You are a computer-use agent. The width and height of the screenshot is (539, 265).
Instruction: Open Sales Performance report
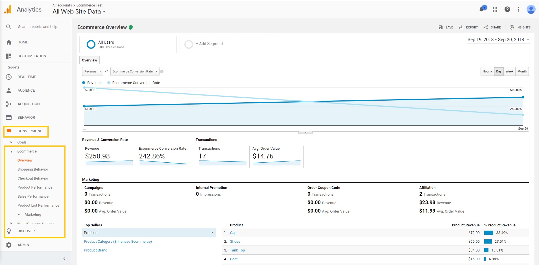pyautogui.click(x=33, y=196)
